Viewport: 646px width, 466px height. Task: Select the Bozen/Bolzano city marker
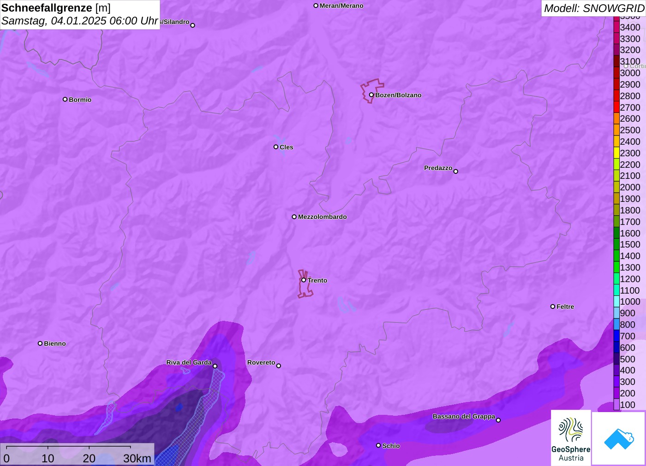(371, 95)
